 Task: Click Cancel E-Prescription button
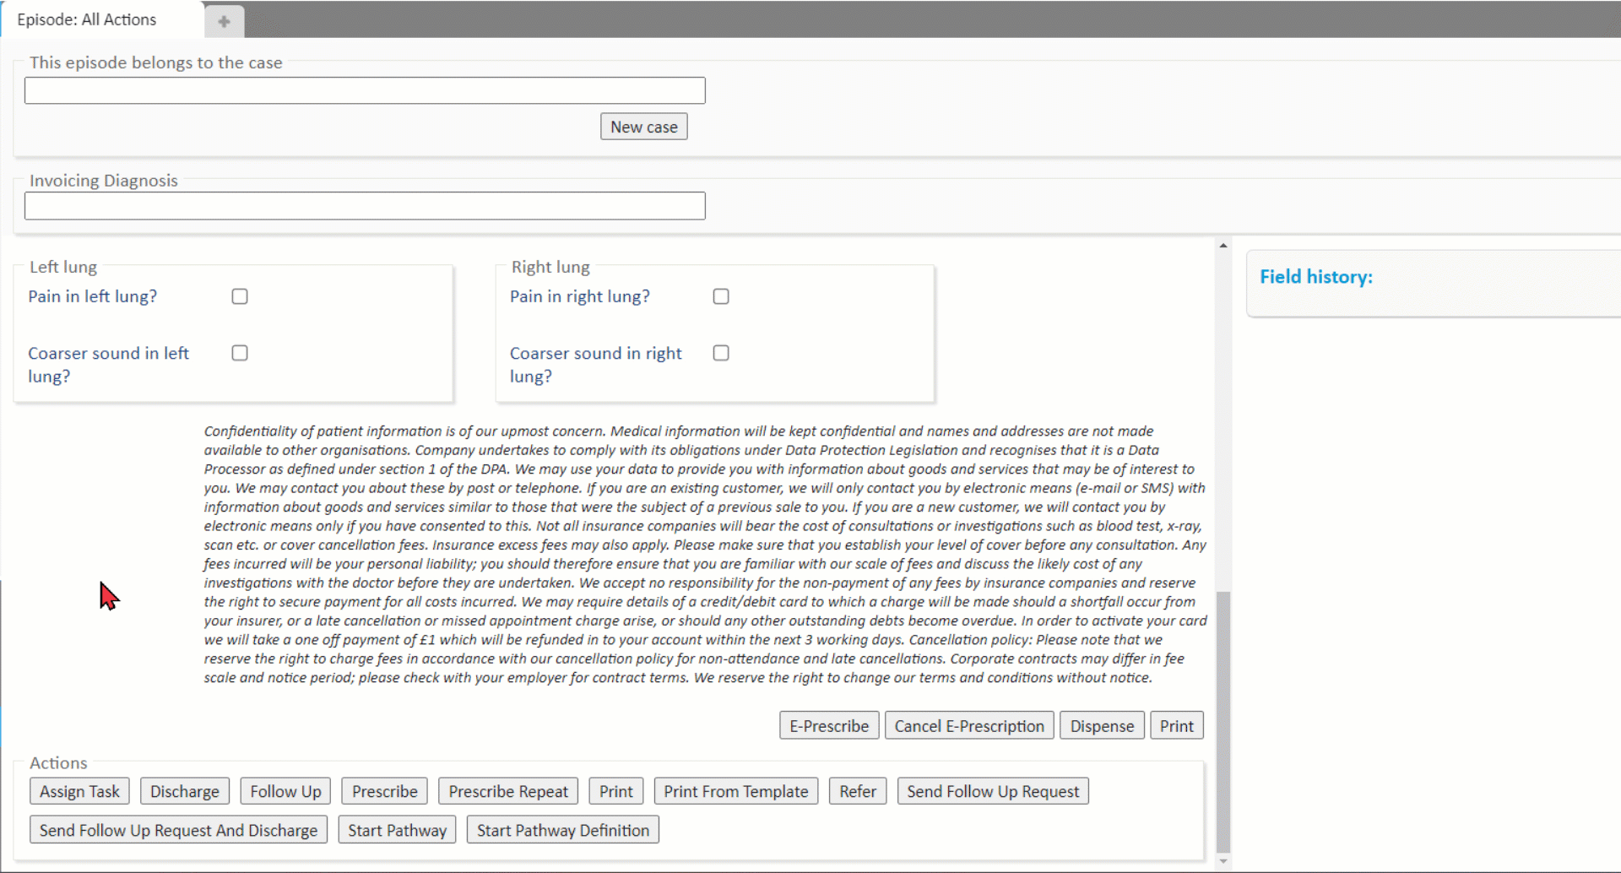pos(968,726)
